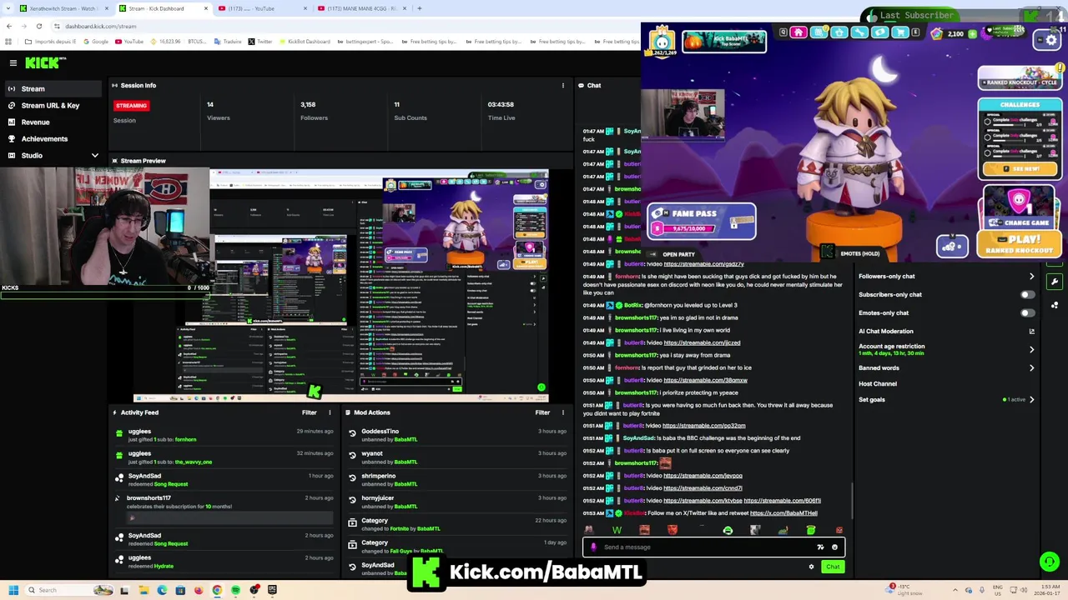Open the hamburger menu beside Kick logo
This screenshot has width=1068, height=600.
(13, 62)
